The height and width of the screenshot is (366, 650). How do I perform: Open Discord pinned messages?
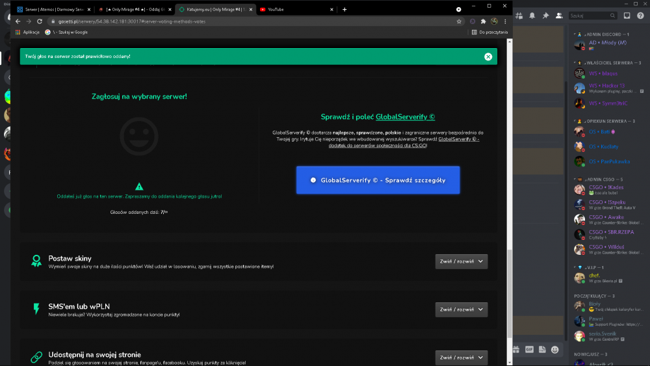[545, 16]
